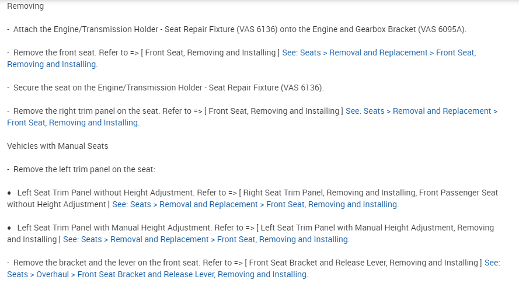This screenshot has width=519, height=283.
Task: Click diamond bullet before "Left Seat Trim Panel without Height"
Action: pos(9,193)
